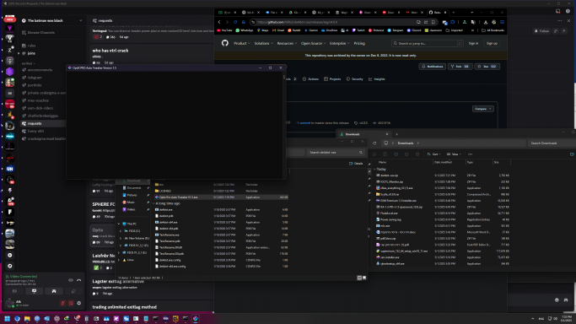Open the '1 commit' link on the release
576x324 pixels.
tap(304, 123)
